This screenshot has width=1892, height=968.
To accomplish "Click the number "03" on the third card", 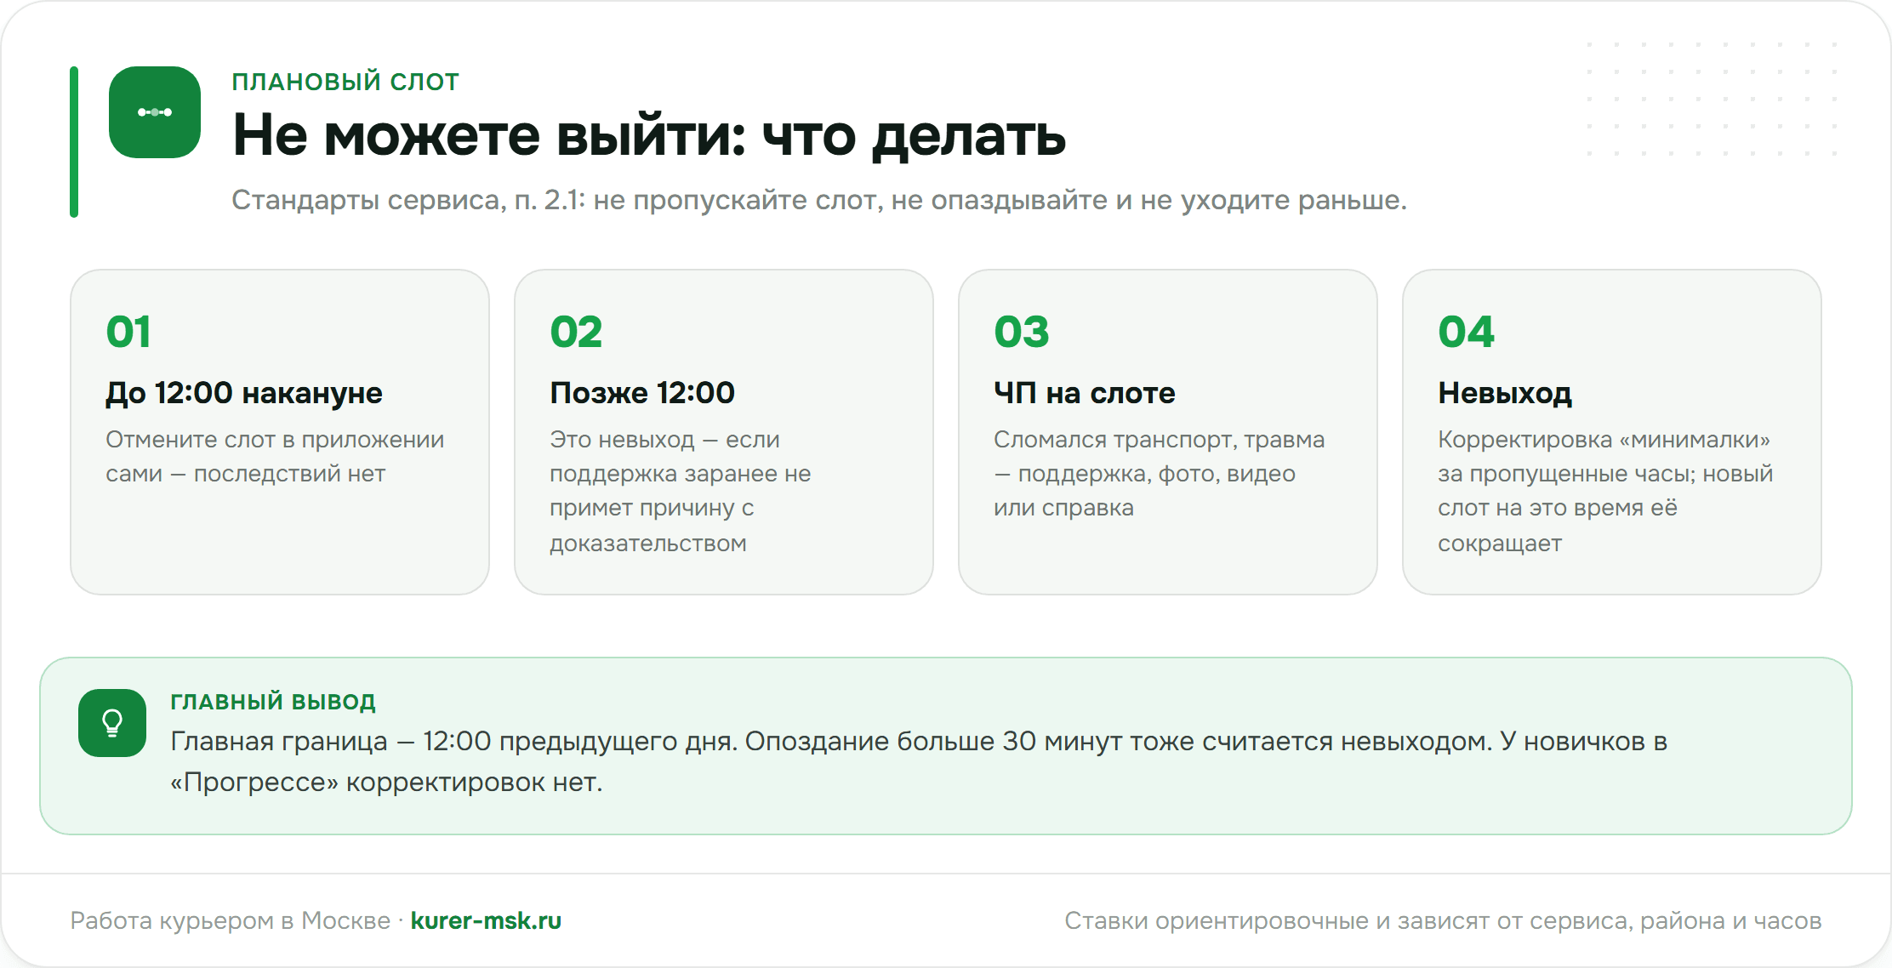I will [x=1021, y=331].
